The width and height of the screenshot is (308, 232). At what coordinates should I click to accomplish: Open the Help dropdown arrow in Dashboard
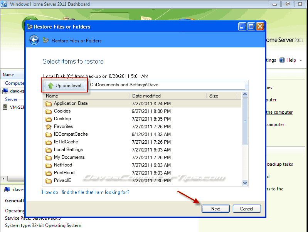(x=301, y=60)
